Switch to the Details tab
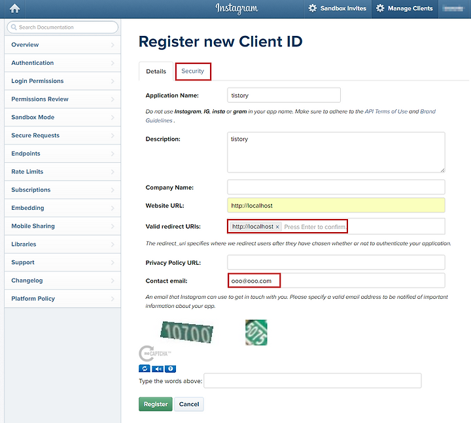The height and width of the screenshot is (423, 471). point(156,71)
